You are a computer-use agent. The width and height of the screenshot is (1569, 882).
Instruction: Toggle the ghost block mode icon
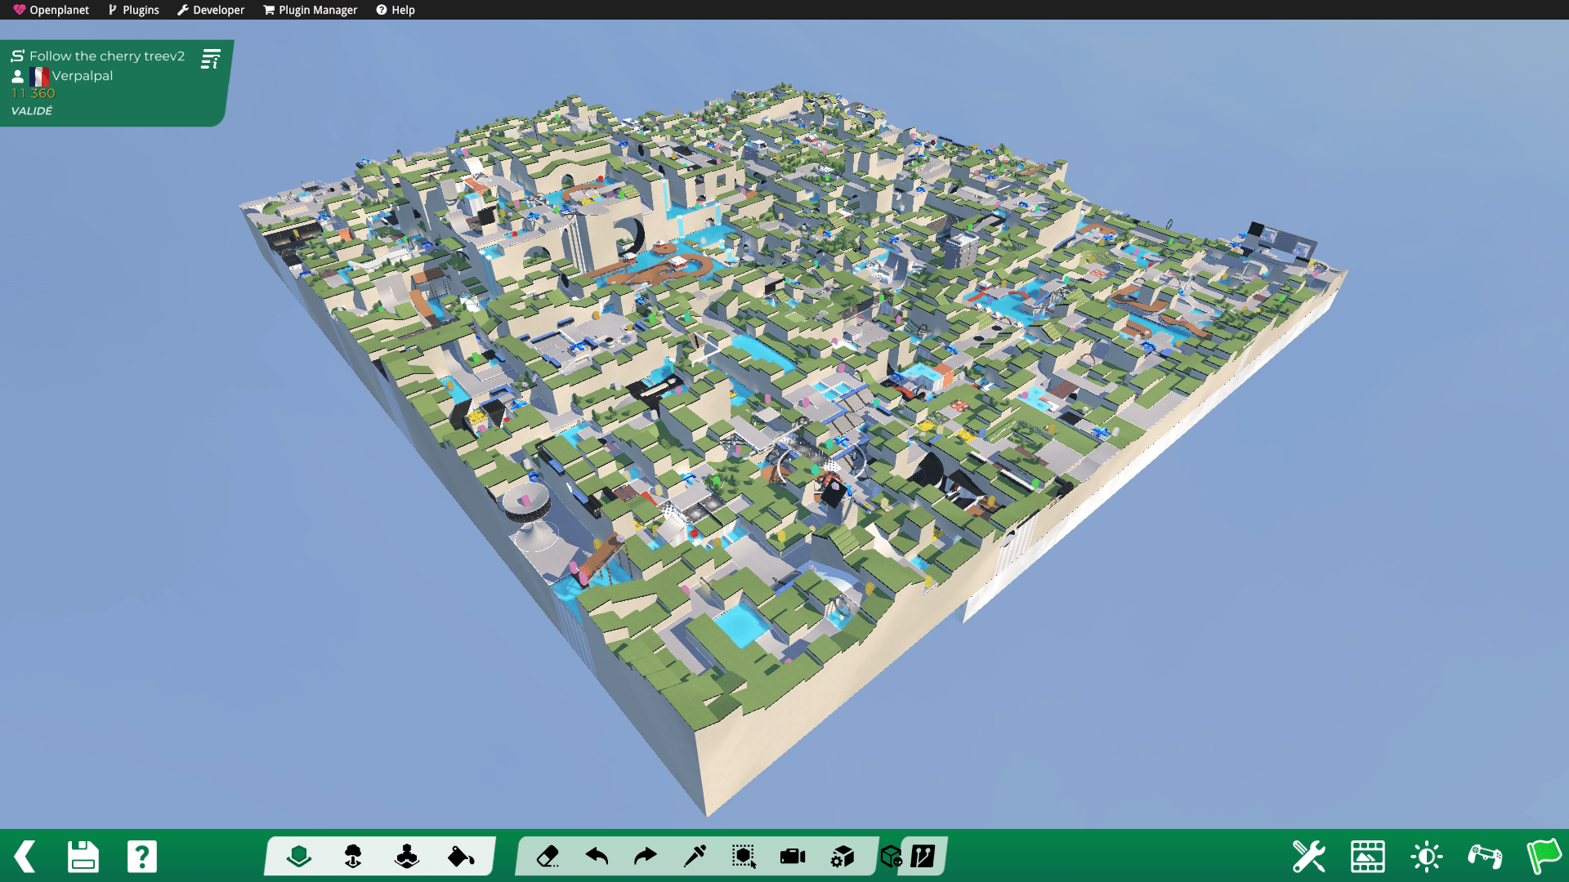[x=892, y=857]
